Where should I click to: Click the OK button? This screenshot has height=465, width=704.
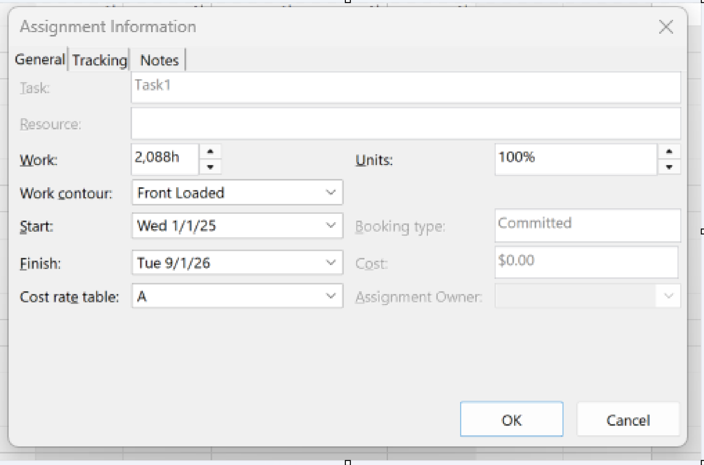tap(511, 420)
